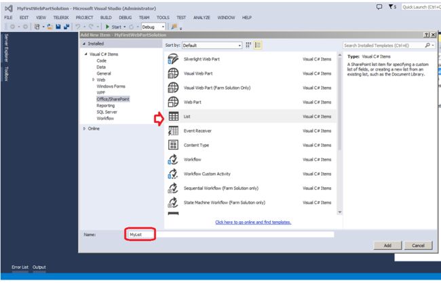Screen dimensions: 441x283
Task: Expand the Online section
Action: tap(84, 128)
